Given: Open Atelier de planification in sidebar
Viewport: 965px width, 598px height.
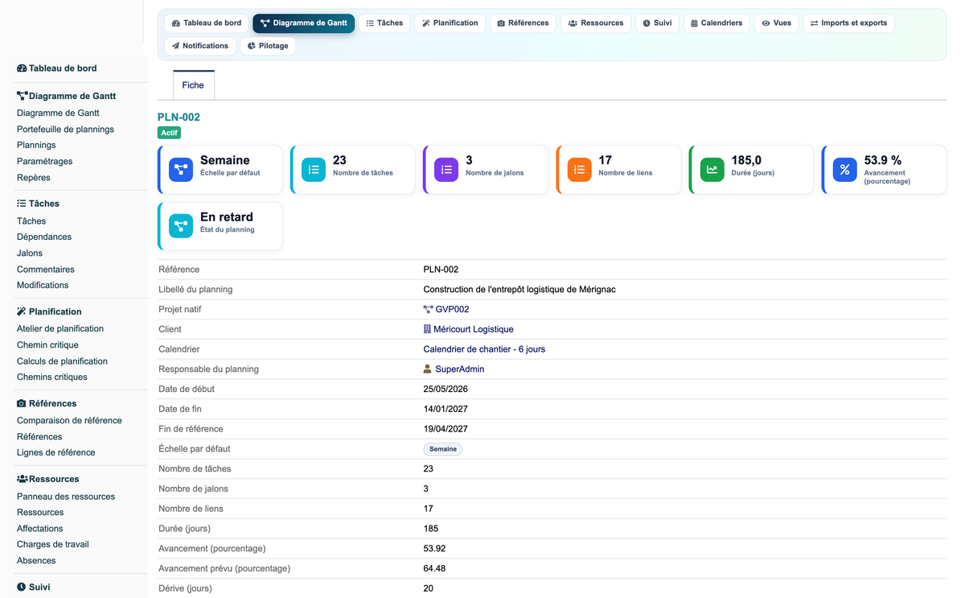Looking at the screenshot, I should pyautogui.click(x=60, y=329).
